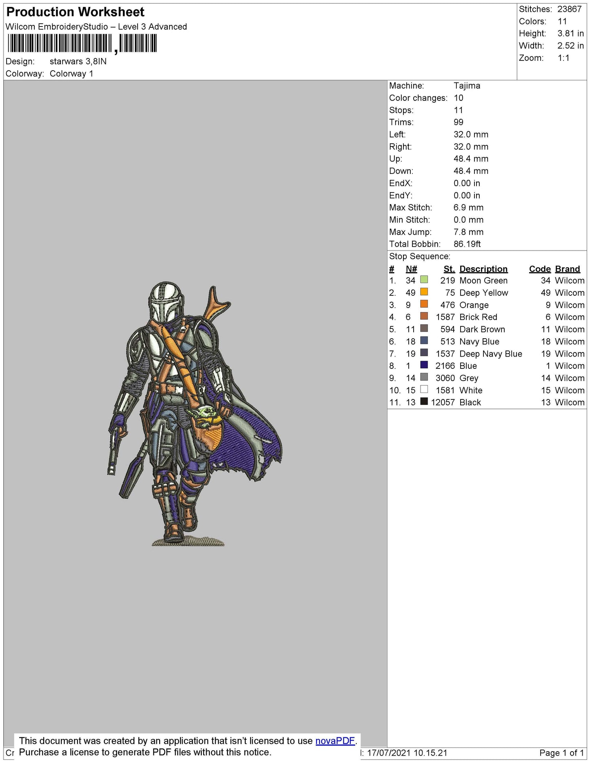Click the Code column header
The height and width of the screenshot is (763, 590).
pyautogui.click(x=540, y=269)
